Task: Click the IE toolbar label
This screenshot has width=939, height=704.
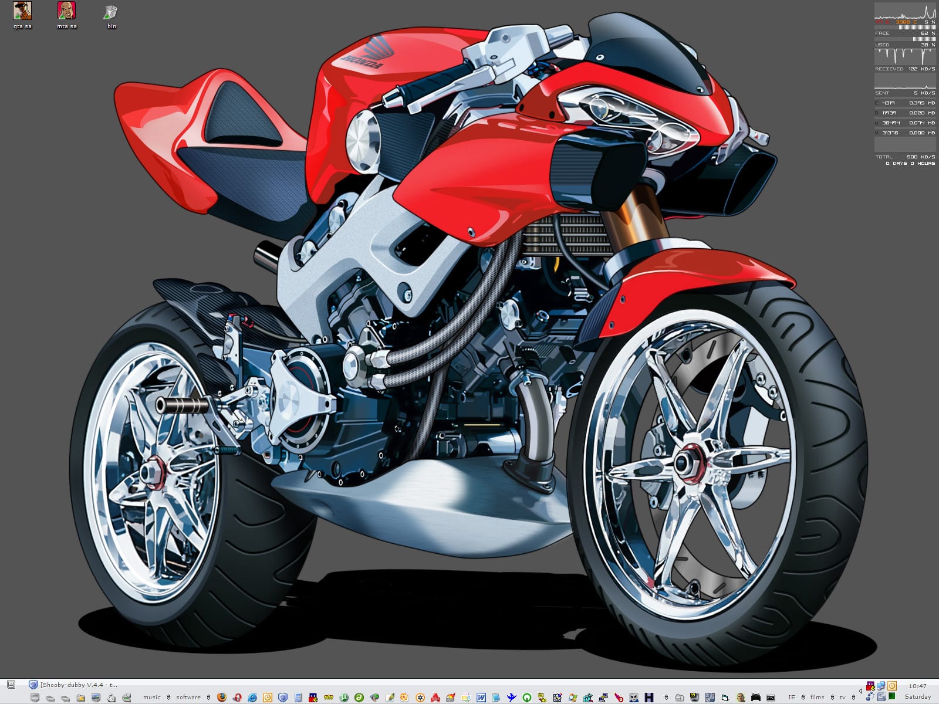Action: [x=792, y=698]
